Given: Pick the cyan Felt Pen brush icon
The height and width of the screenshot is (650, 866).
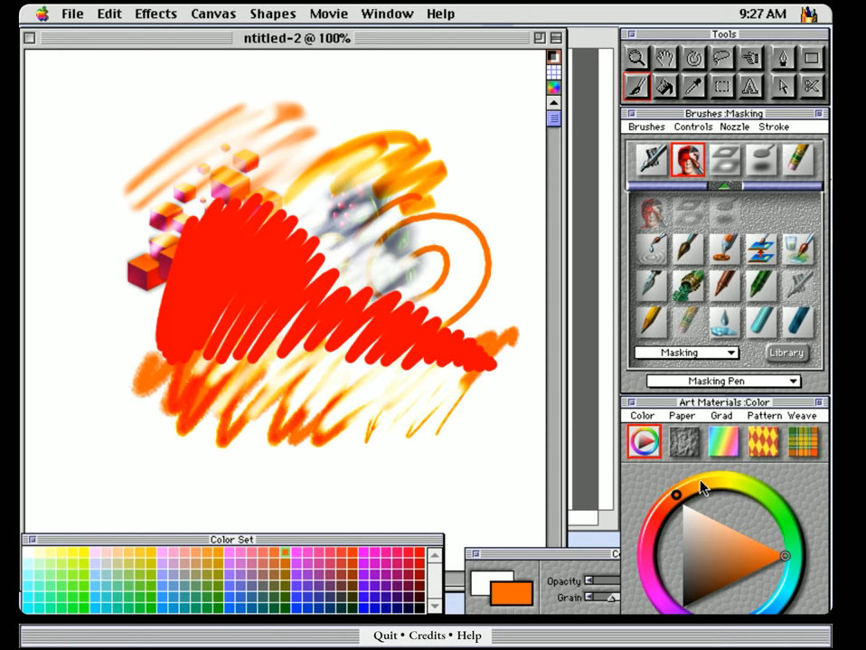Looking at the screenshot, I should click(761, 321).
